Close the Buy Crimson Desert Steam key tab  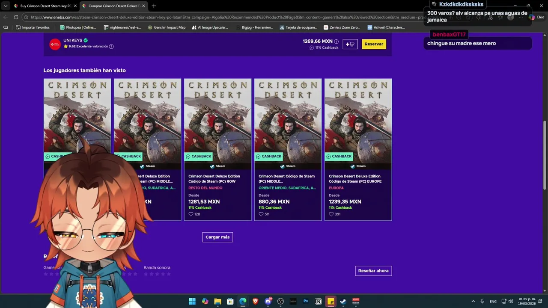click(75, 6)
